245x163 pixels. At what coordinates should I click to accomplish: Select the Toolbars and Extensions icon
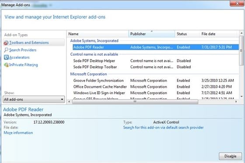click(x=6, y=43)
